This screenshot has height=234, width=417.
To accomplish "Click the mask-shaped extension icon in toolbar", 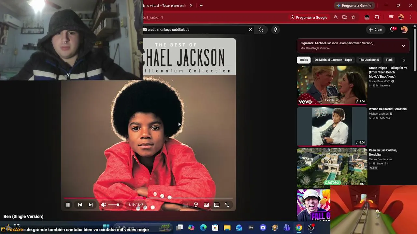I will pos(367,17).
